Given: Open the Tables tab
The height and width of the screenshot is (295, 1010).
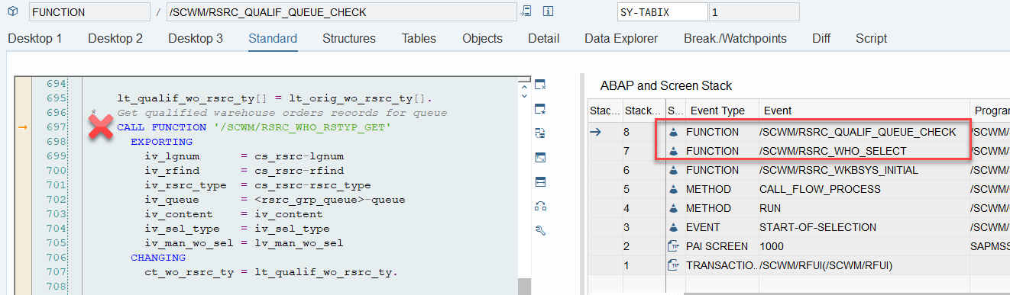Looking at the screenshot, I should coord(419,38).
